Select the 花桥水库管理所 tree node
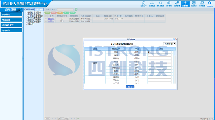This screenshot has width=215, height=120. (34, 18)
